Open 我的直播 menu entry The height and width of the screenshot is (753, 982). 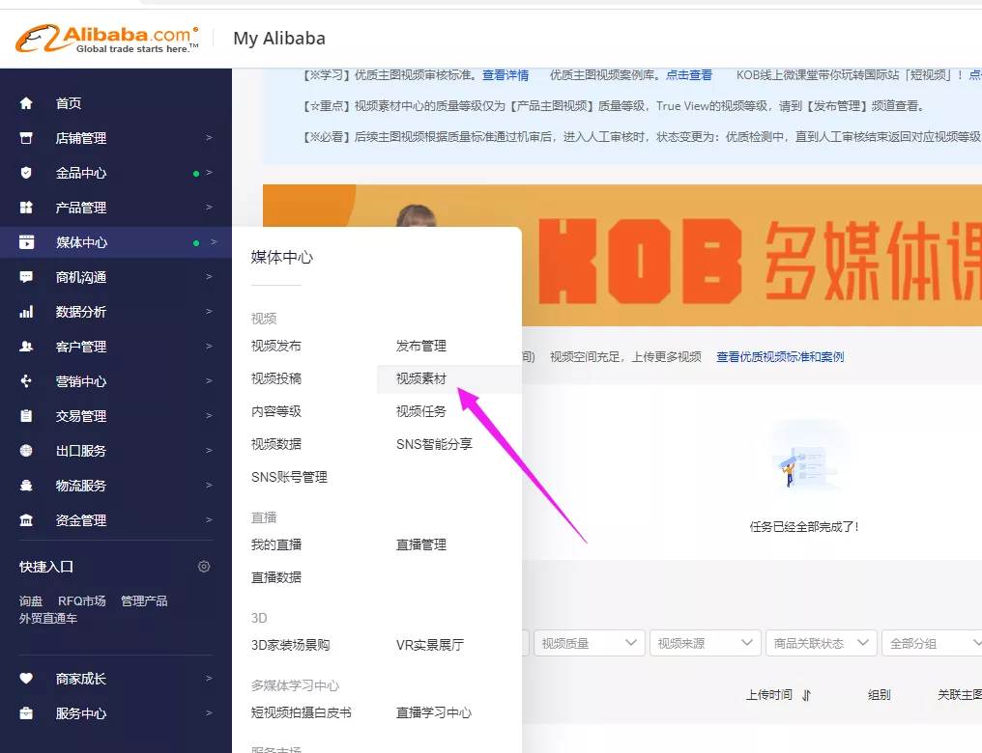point(276,544)
